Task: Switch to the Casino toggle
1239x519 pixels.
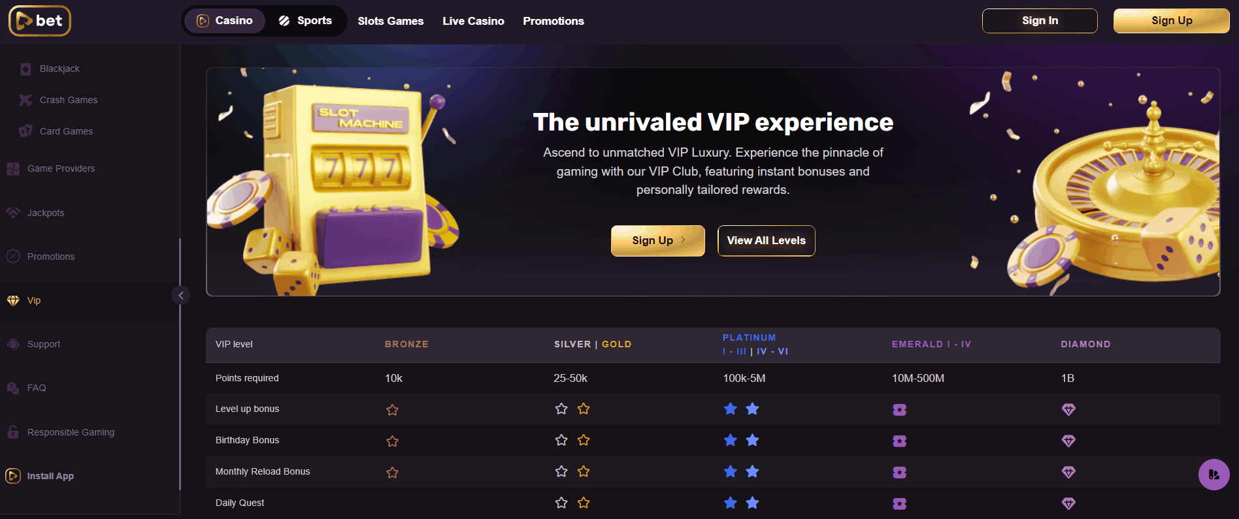Action: [225, 21]
